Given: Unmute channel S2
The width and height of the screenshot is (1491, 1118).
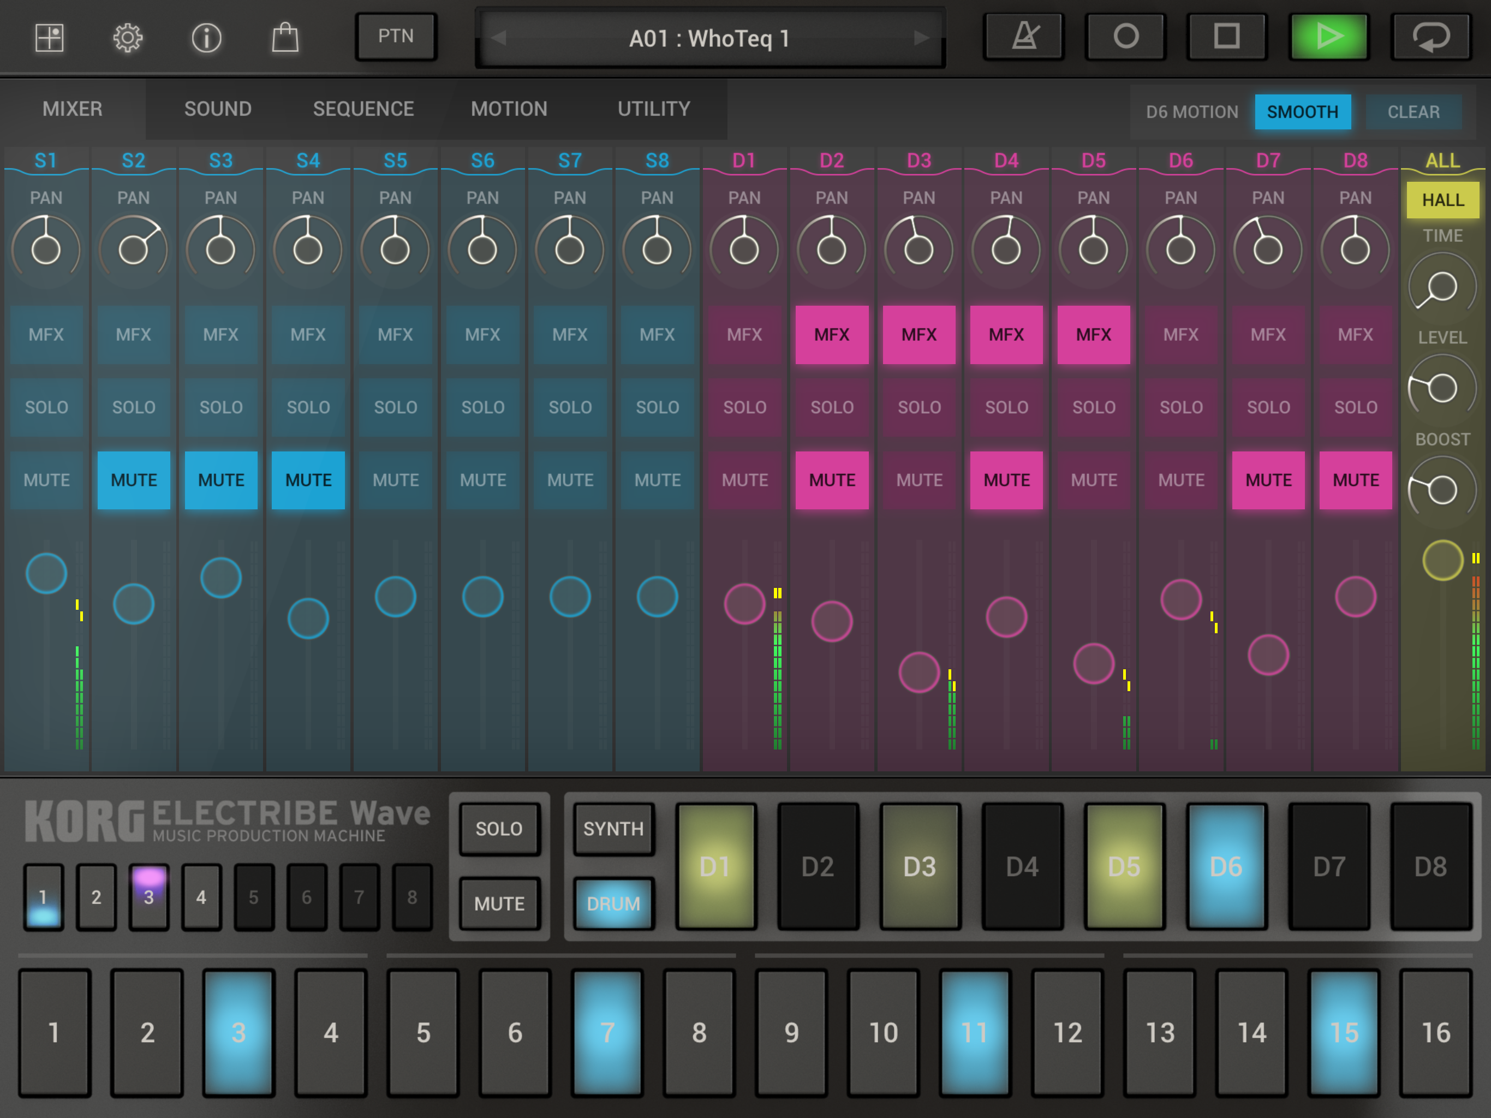Looking at the screenshot, I should (134, 481).
